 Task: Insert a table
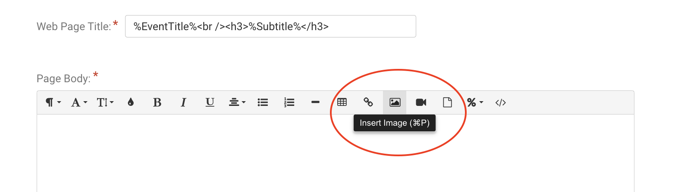pyautogui.click(x=342, y=102)
